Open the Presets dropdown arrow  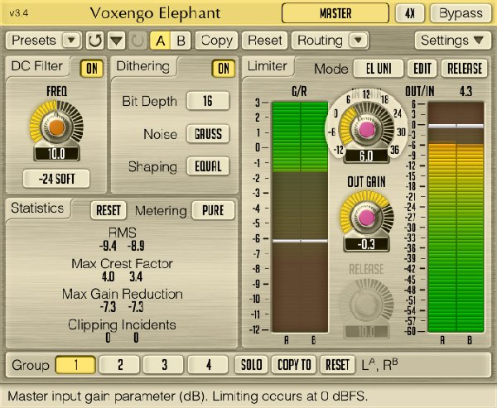71,41
